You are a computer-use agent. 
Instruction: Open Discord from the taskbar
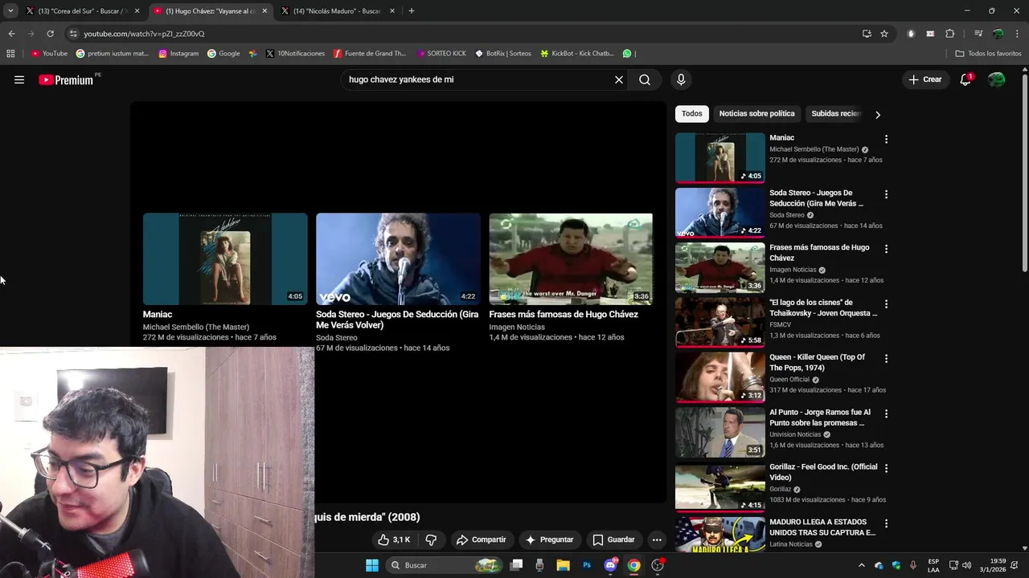[610, 565]
